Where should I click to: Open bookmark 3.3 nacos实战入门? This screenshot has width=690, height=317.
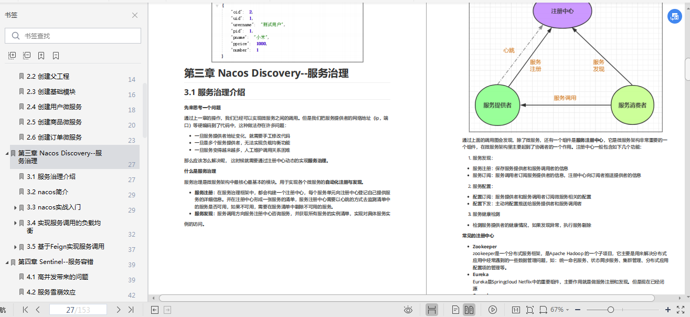pyautogui.click(x=54, y=207)
